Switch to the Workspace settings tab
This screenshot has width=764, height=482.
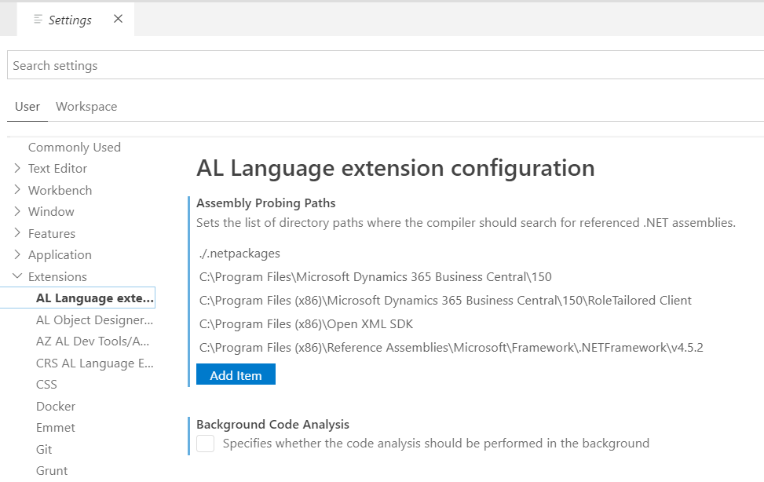point(86,107)
